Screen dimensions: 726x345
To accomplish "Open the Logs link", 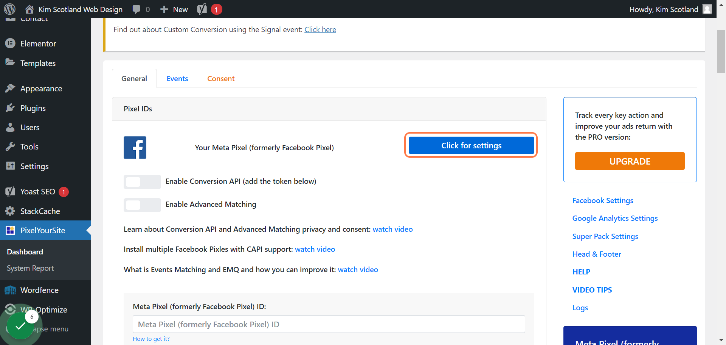I will pos(580,308).
